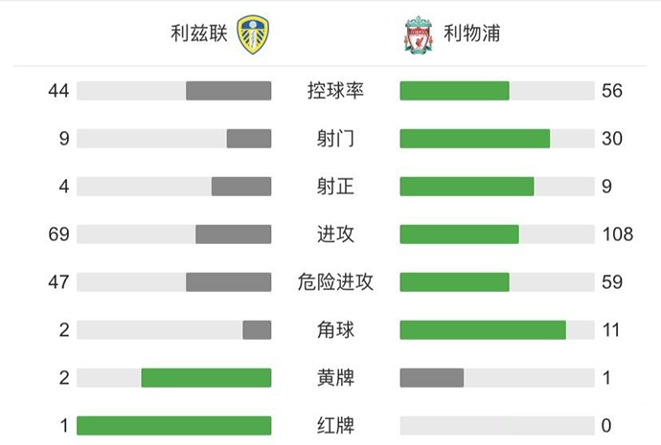
Task: Click Liverpool's green 控球率 progress bar
Action: tap(454, 91)
